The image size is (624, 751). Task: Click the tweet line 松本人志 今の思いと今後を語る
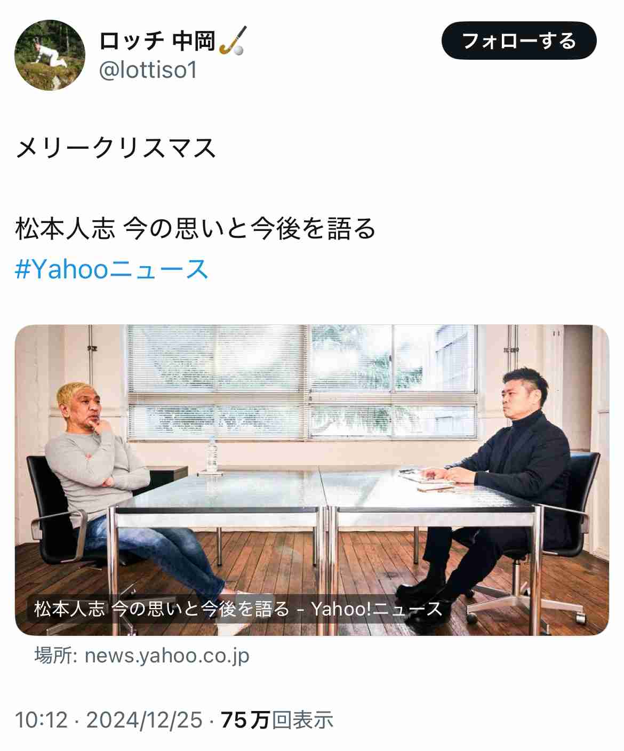pos(196,229)
